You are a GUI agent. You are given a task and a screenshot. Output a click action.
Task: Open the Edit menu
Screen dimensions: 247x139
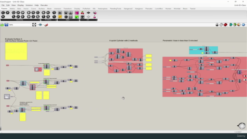click(x=8, y=5)
